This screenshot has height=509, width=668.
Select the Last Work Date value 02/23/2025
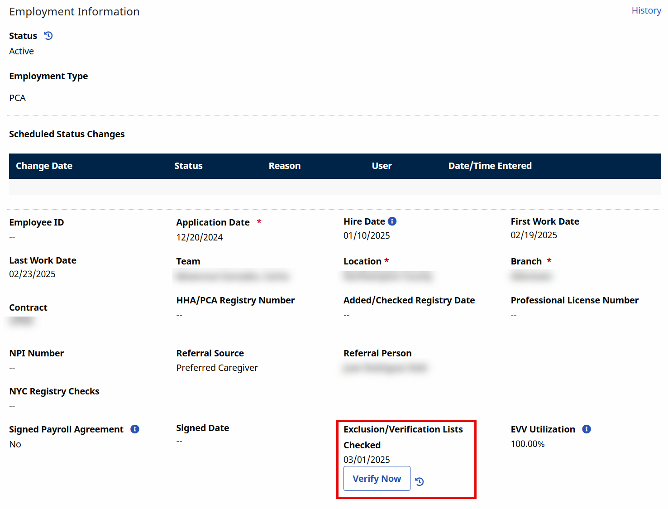[x=32, y=274]
